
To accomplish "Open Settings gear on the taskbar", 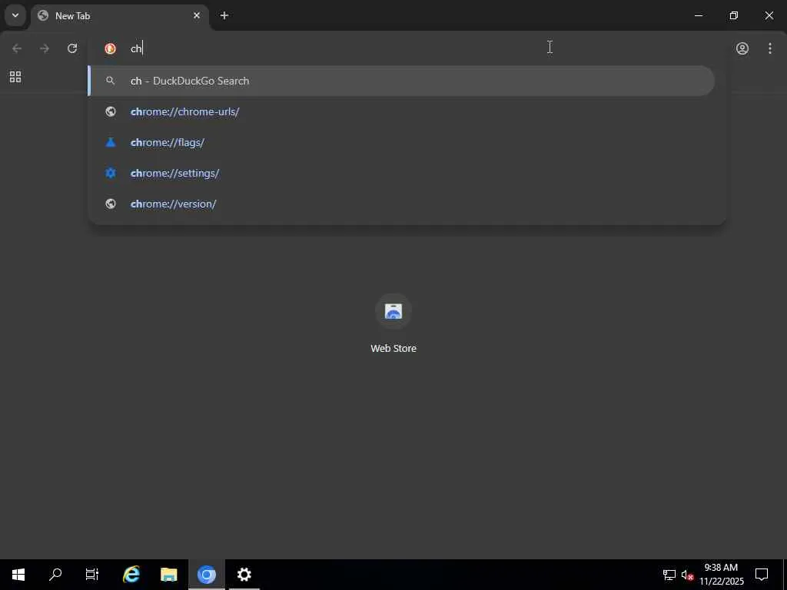I will tap(244, 575).
